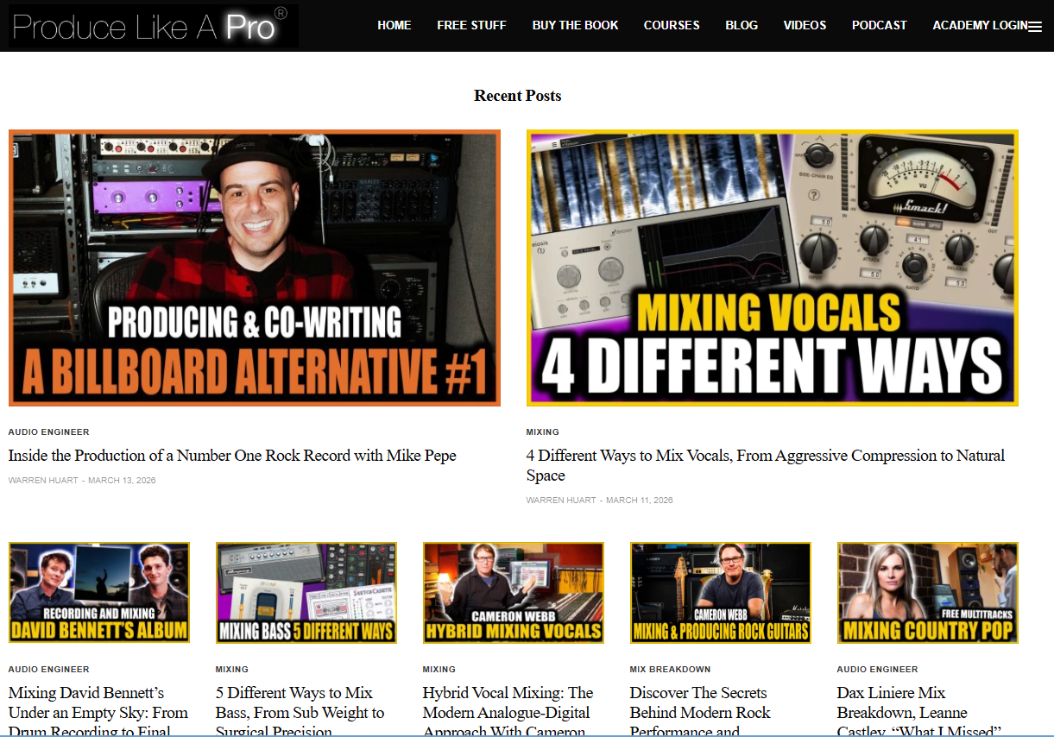Screen dimensions: 1054x737
Task: Click the ACADEMY LOGIN link
Action: (978, 25)
